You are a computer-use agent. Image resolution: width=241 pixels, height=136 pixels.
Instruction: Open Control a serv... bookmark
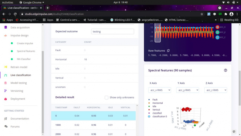tap(68, 20)
